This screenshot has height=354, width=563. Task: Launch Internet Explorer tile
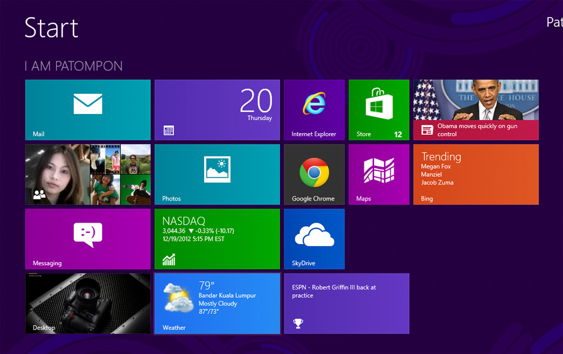pyautogui.click(x=314, y=110)
